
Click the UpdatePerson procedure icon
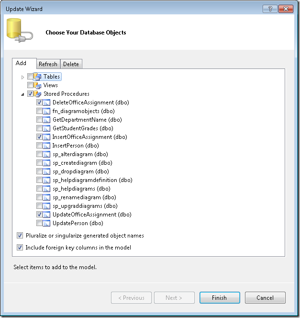tap(46, 223)
